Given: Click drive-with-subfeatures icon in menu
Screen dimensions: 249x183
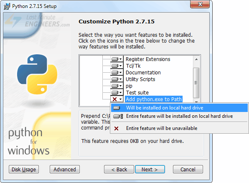Looking at the screenshot, I should pyautogui.click(x=118, y=117).
